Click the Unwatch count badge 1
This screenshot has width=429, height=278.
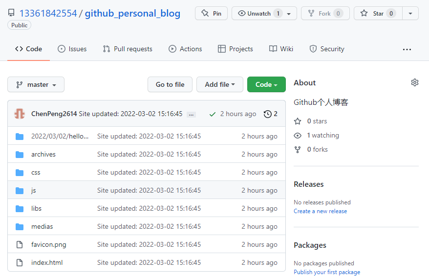[278, 13]
